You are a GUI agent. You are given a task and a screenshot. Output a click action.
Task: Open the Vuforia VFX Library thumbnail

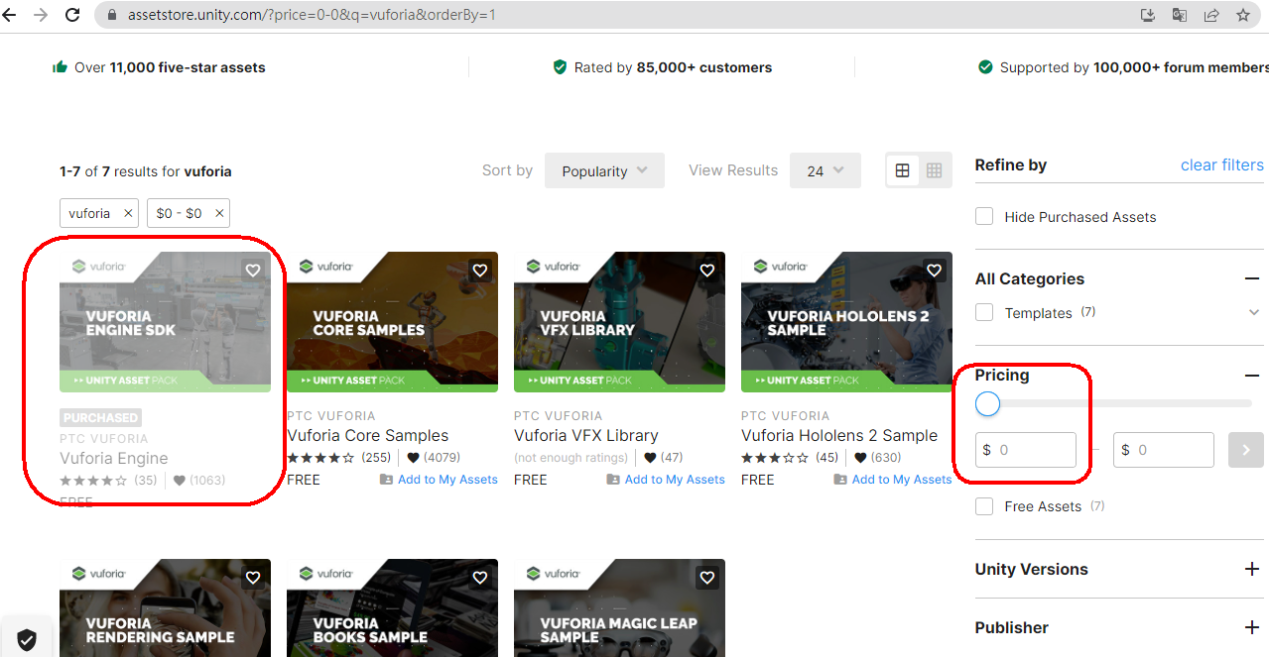619,322
